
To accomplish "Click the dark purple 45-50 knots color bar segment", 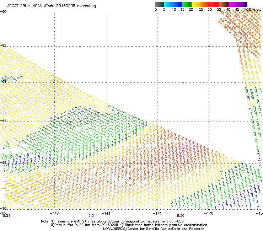I will [242, 4].
